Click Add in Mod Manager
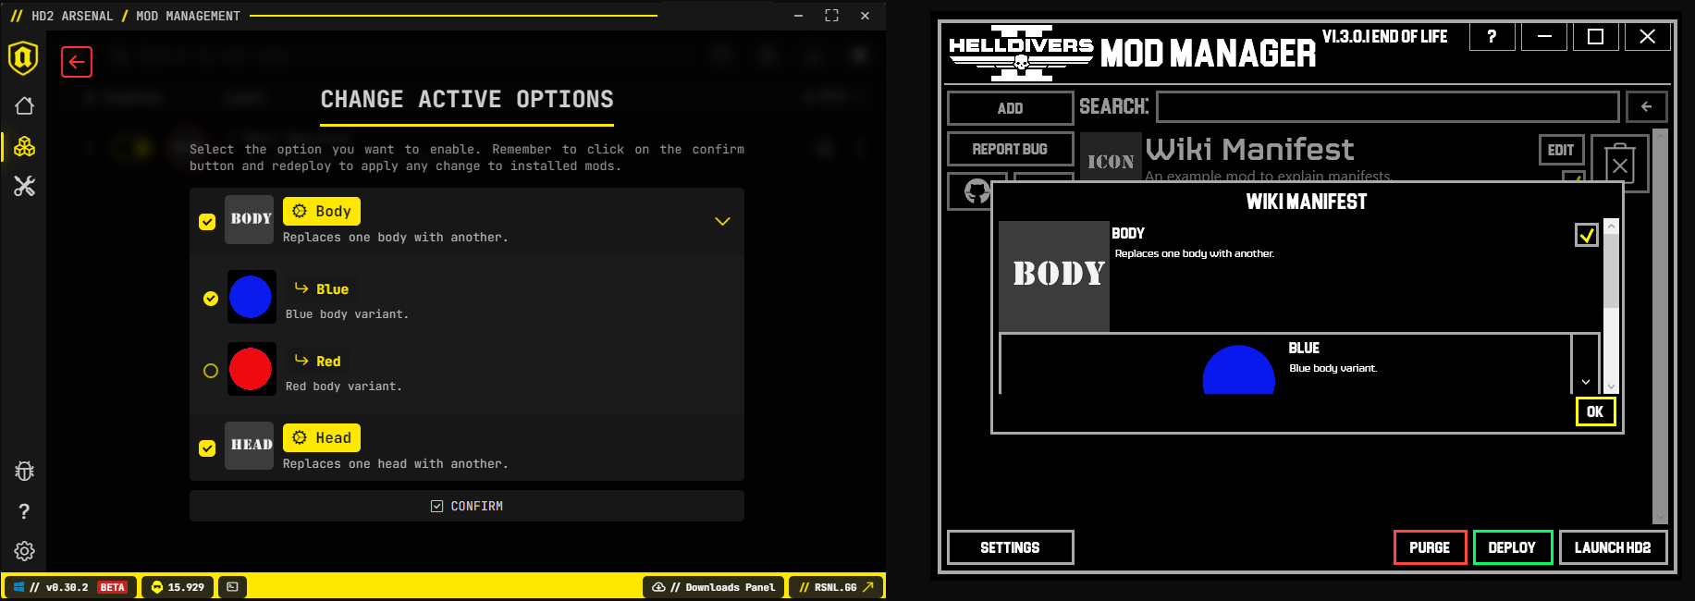The image size is (1695, 601). tap(1010, 108)
